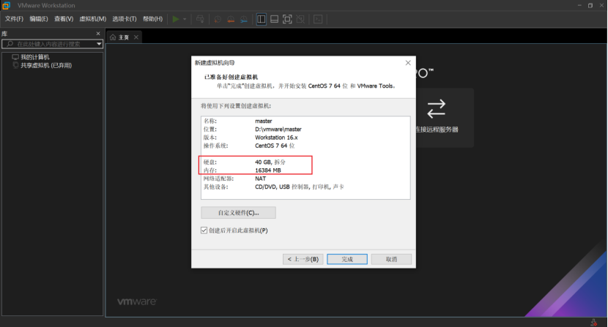Open the library search dropdown arrow
This screenshot has height=327, width=608.
click(99, 44)
